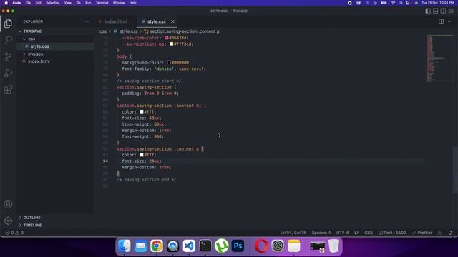Open feedback icon in status bar
This screenshot has height=257, width=458.
[440, 233]
